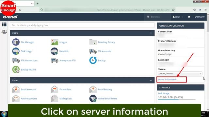The image size is (209, 117).
Task: Open the Windows Start button
Action: pos(4,114)
